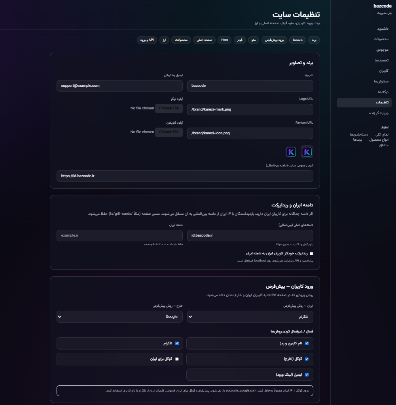Screen dimensions: 396x405
Task: Click Choose File for logo upload
Action: [x=169, y=109]
